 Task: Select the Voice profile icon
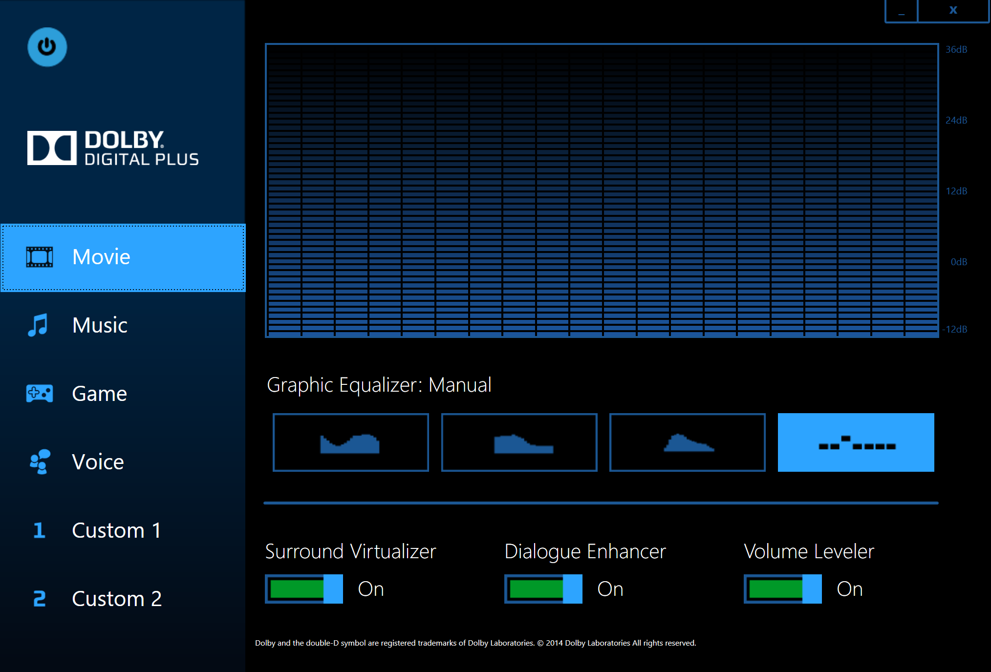(40, 462)
